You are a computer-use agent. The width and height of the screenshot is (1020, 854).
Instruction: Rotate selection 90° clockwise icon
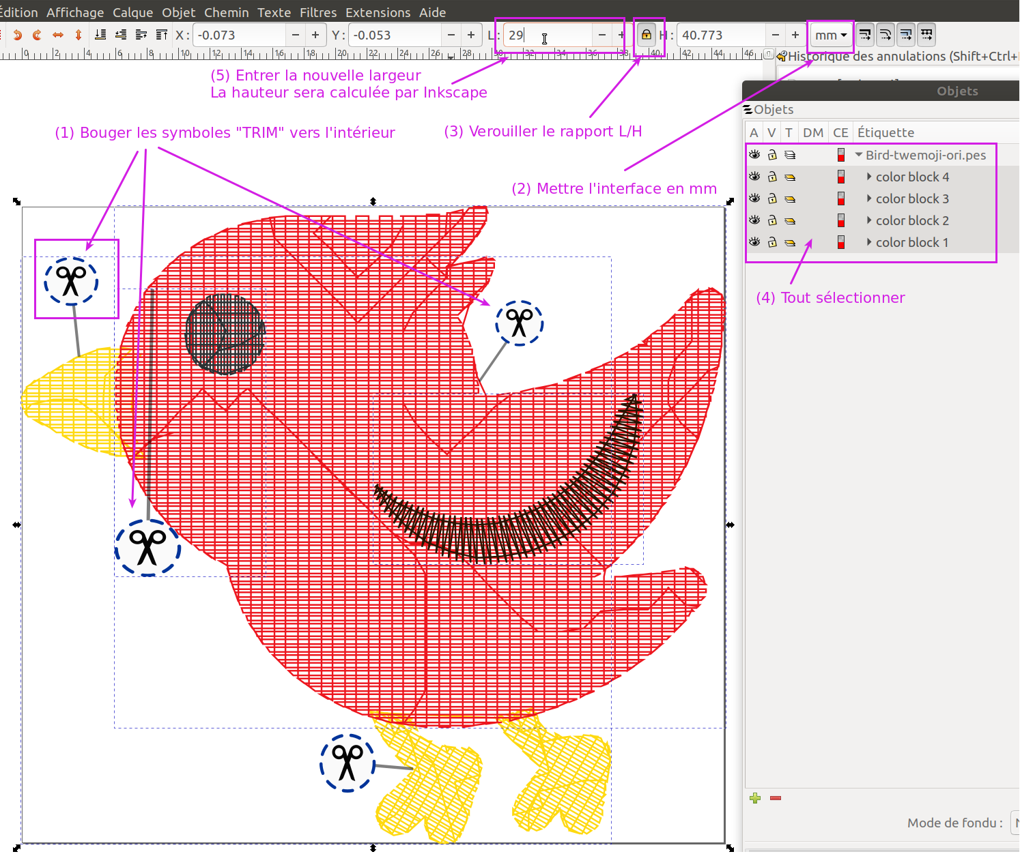(x=38, y=35)
